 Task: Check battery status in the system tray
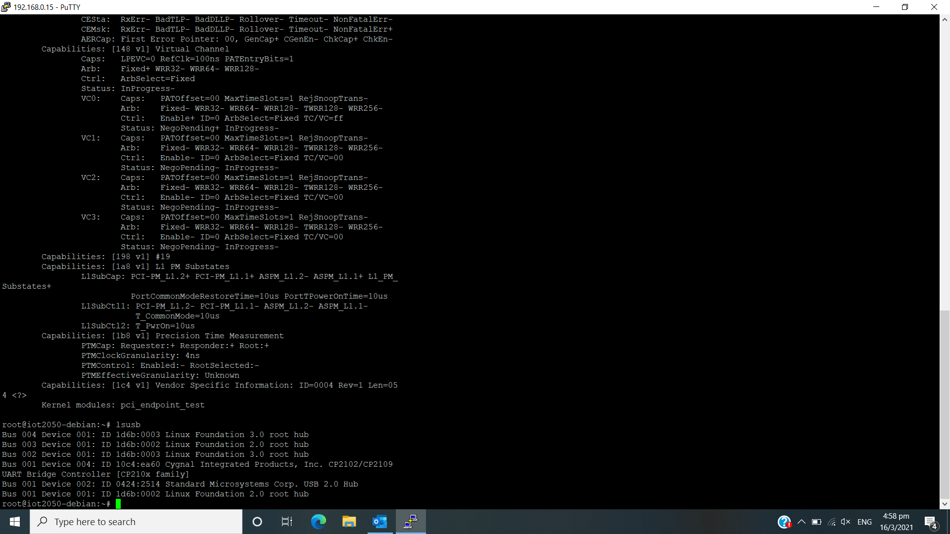[x=816, y=522]
